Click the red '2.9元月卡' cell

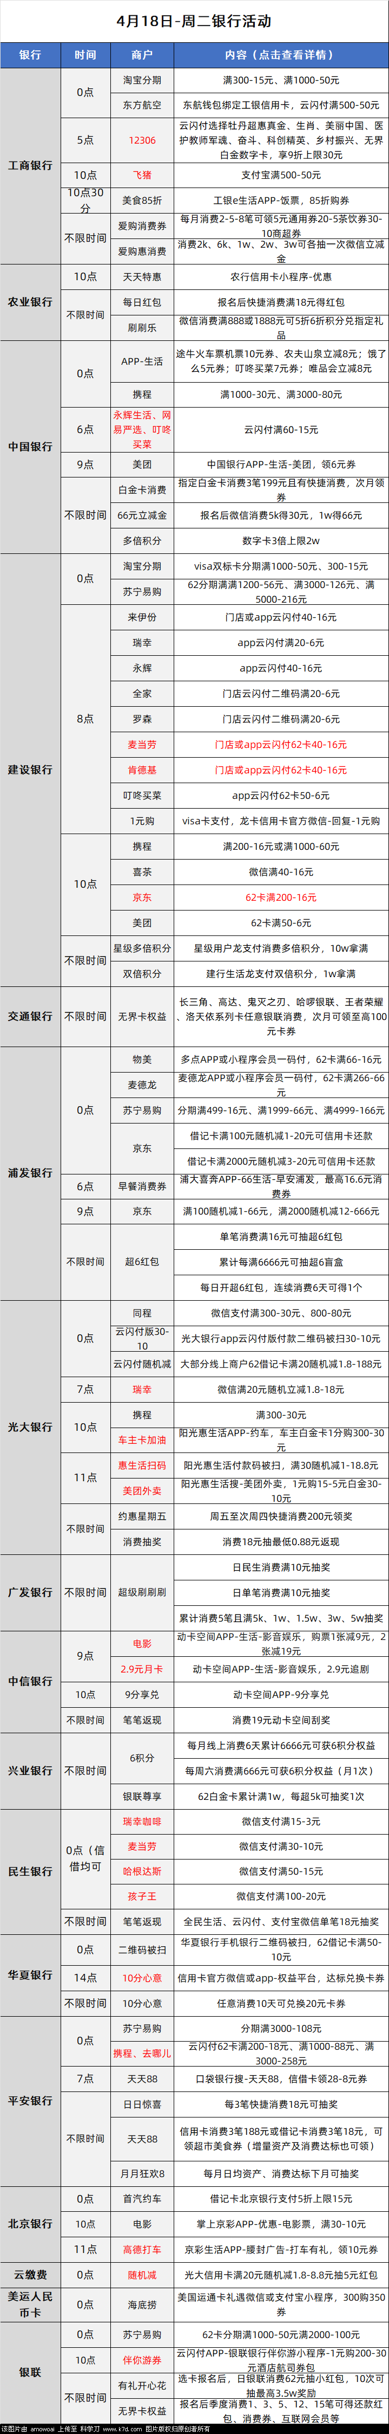click(x=142, y=1669)
